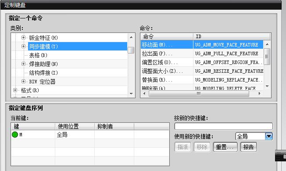Select 同步建模(Y) in category tree
Image resolution: width=286 pixels, height=171 pixels.
pyautogui.click(x=78, y=46)
